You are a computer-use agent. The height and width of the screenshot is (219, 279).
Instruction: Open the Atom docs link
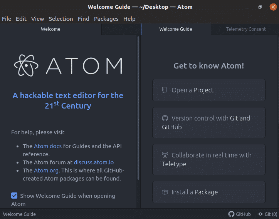click(x=47, y=146)
